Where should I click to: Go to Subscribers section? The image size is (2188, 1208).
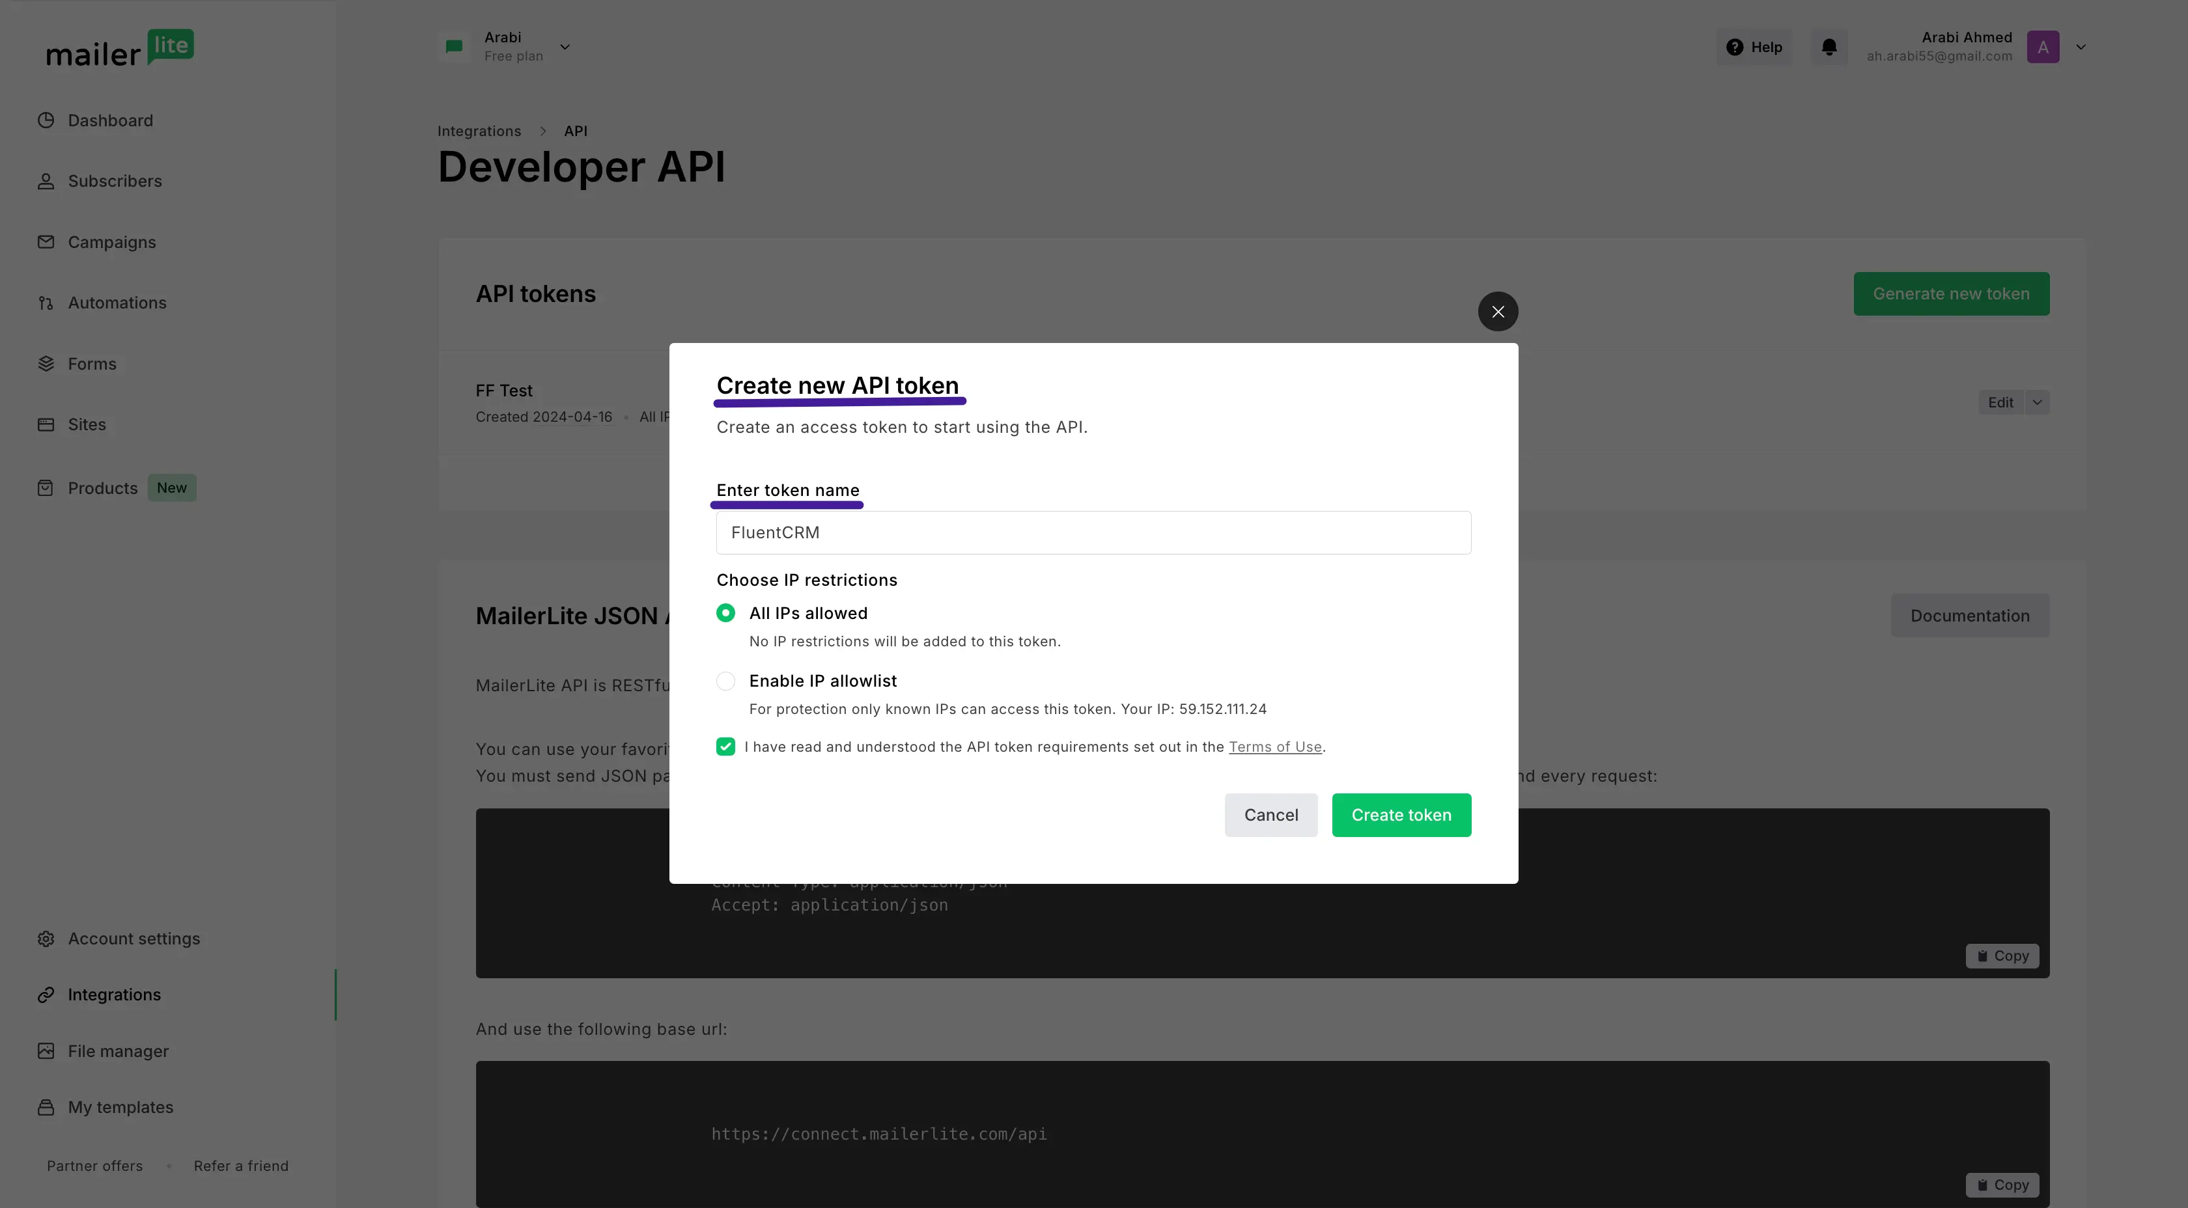click(115, 181)
